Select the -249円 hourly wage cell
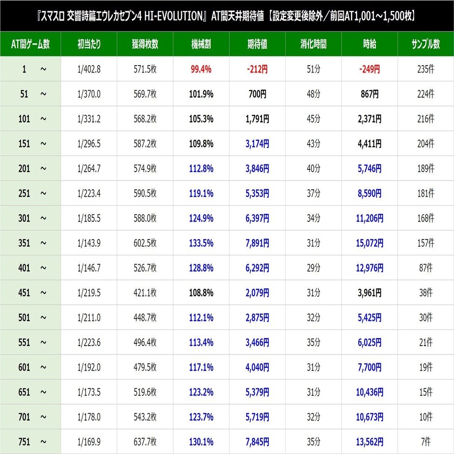Screen dimensions: 454x454 [x=370, y=69]
